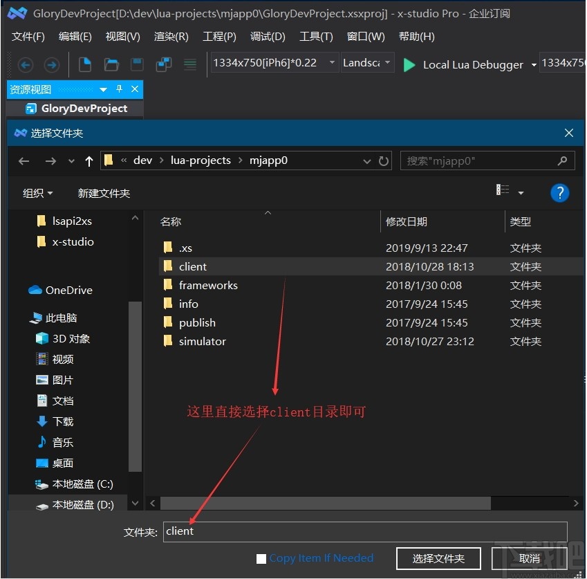Click the New File icon in the toolbar

(x=84, y=64)
